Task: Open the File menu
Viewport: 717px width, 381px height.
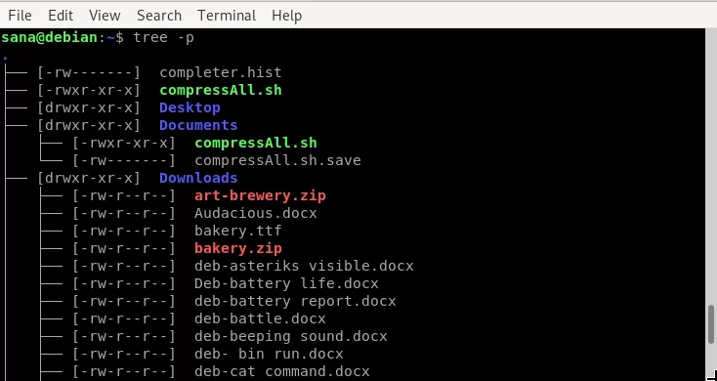Action: tap(20, 16)
